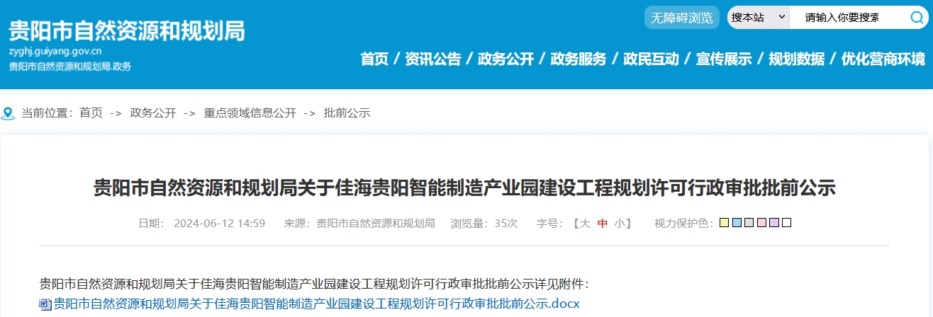
Task: Open the 规划数据 navigation item
Action: [x=796, y=59]
